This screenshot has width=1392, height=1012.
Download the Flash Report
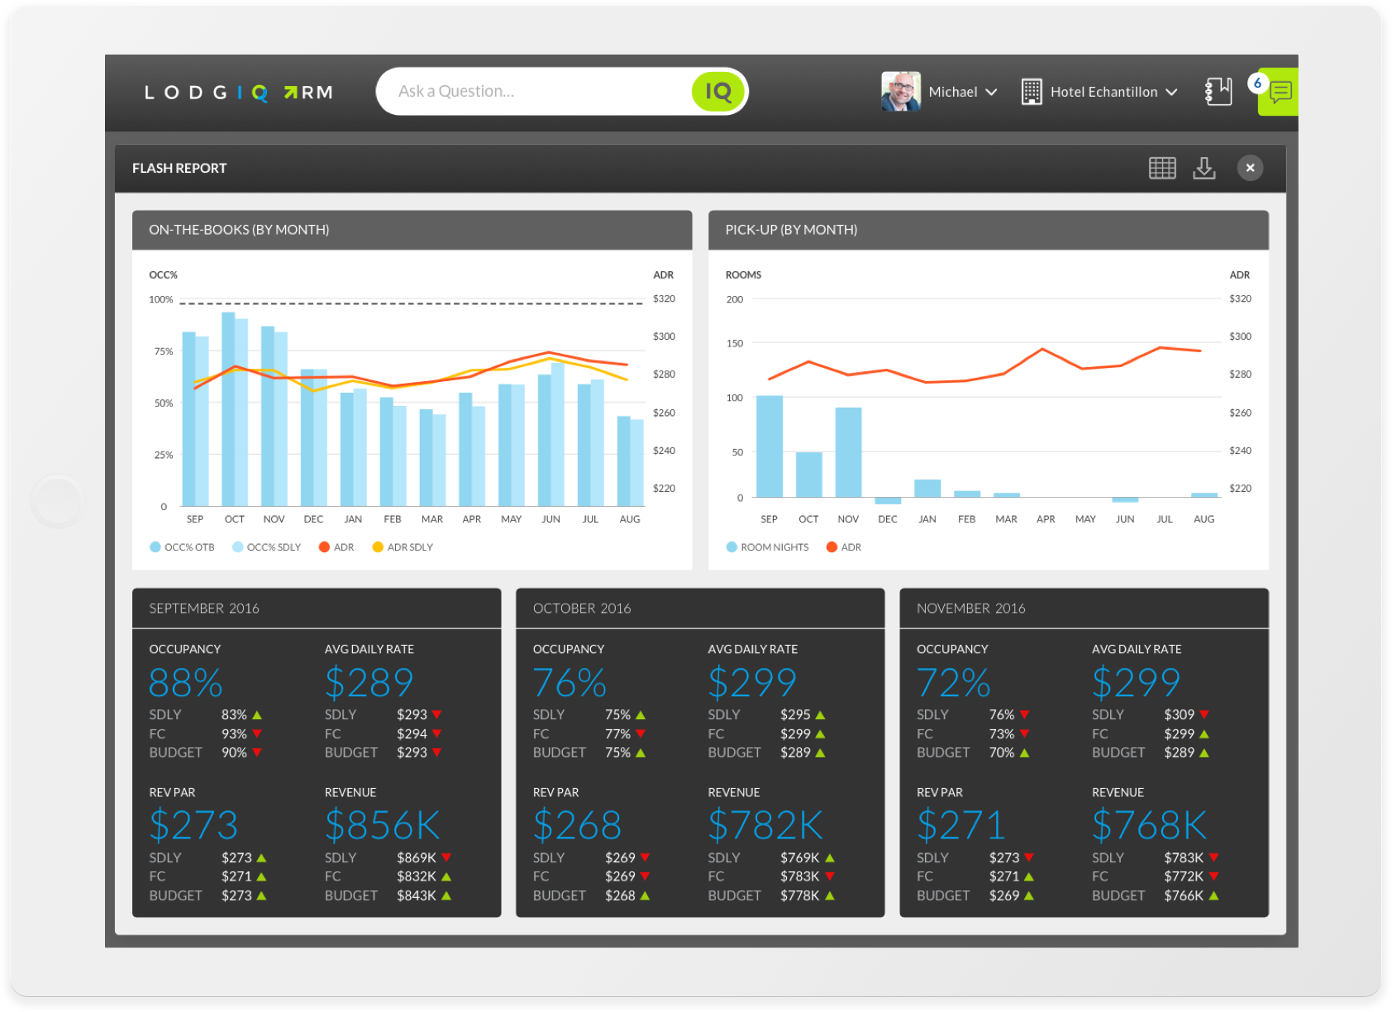1204,168
